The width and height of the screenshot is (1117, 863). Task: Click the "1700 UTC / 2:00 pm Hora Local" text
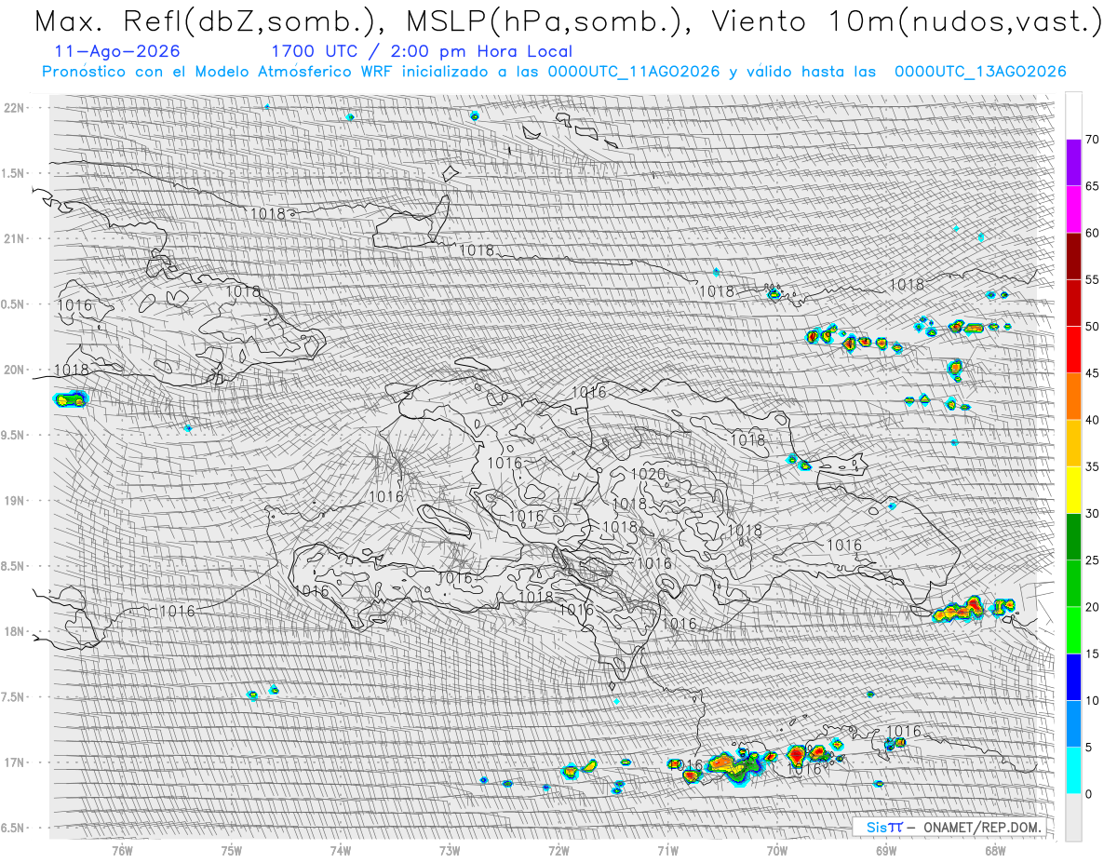click(x=422, y=51)
